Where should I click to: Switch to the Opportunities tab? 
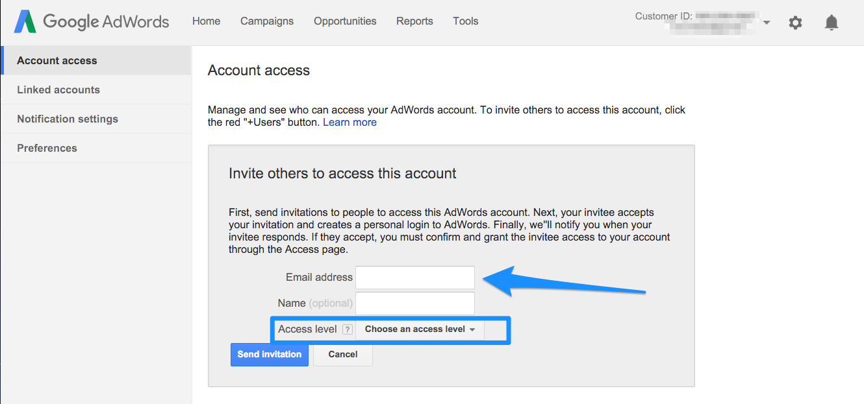pyautogui.click(x=345, y=21)
